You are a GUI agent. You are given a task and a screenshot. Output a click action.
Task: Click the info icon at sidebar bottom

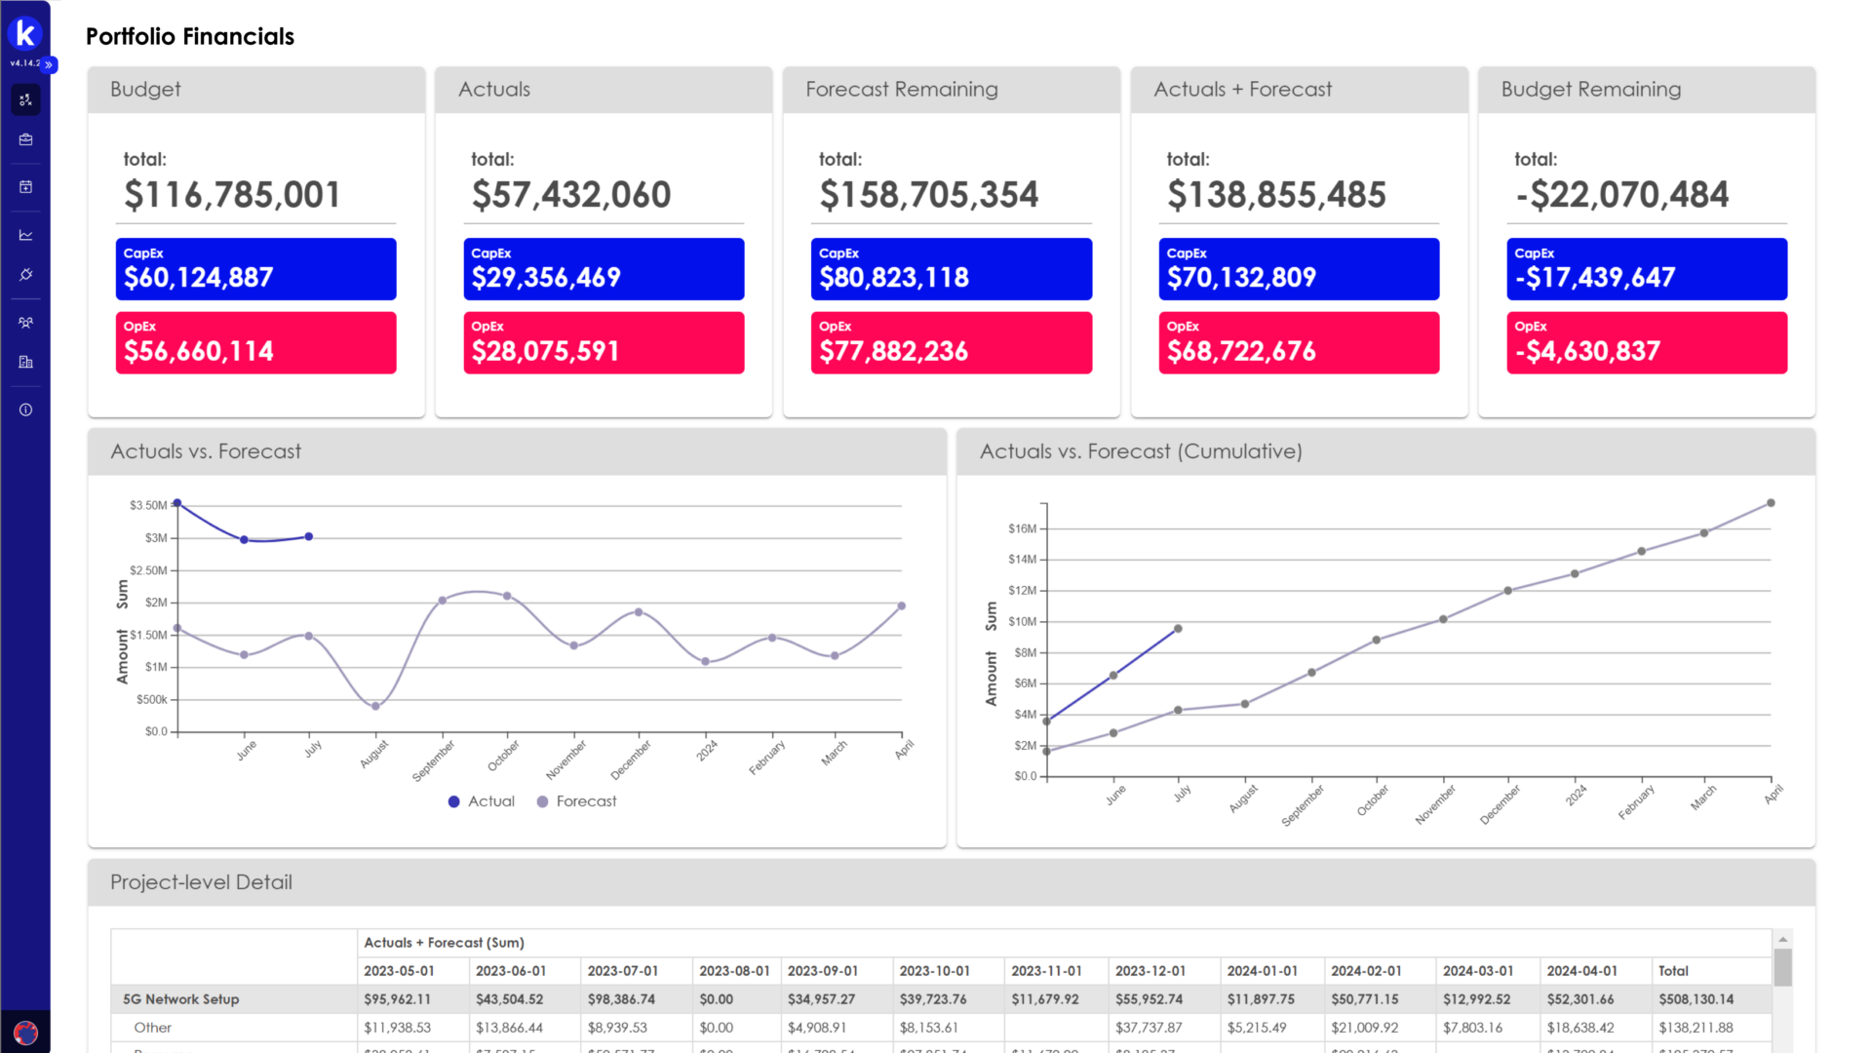25,409
